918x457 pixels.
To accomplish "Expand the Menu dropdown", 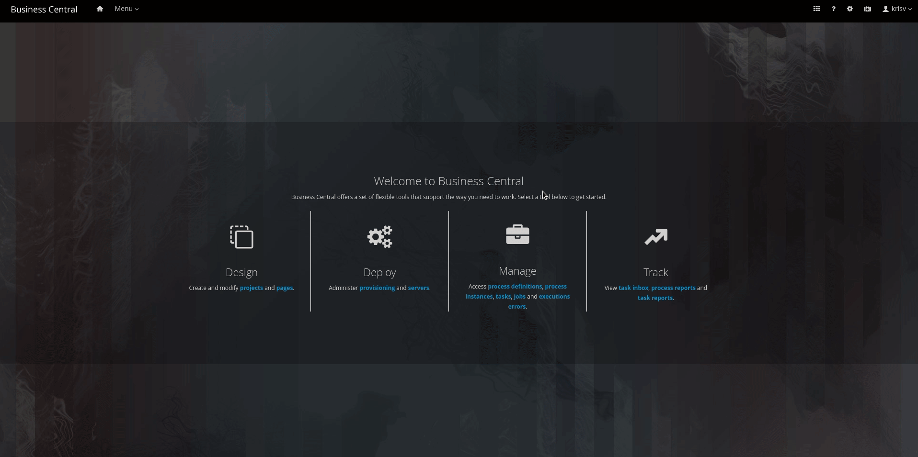I will click(x=126, y=9).
